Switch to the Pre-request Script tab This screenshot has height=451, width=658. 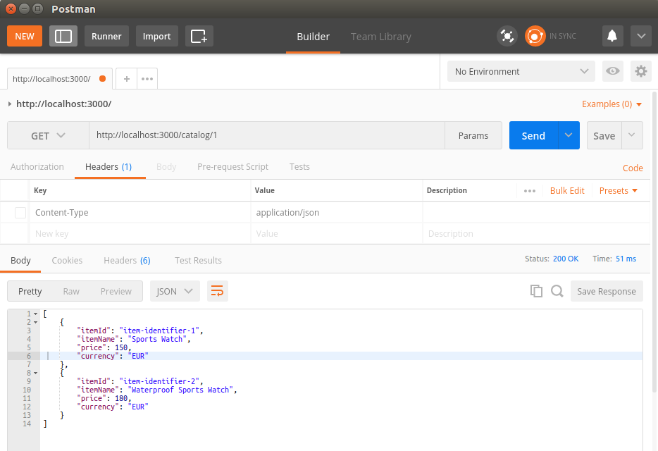pyautogui.click(x=232, y=167)
